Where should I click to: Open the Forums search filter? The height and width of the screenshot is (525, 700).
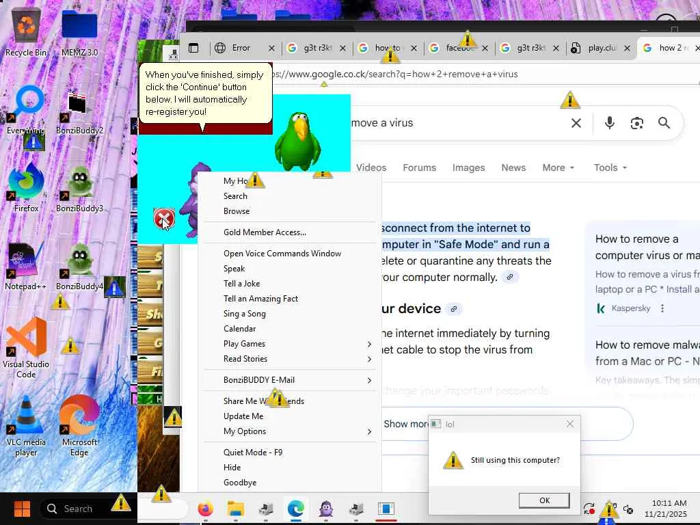point(419,167)
